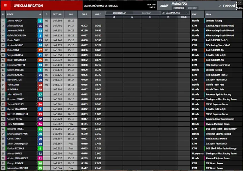This screenshot has width=243, height=171.
Task: Click number badge 75 for Albert Arenas
Action: coord(40,26)
